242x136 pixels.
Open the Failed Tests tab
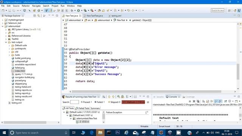pos(82,108)
